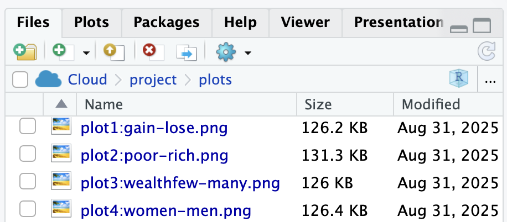Open the gear menu dropdown arrow

point(247,52)
